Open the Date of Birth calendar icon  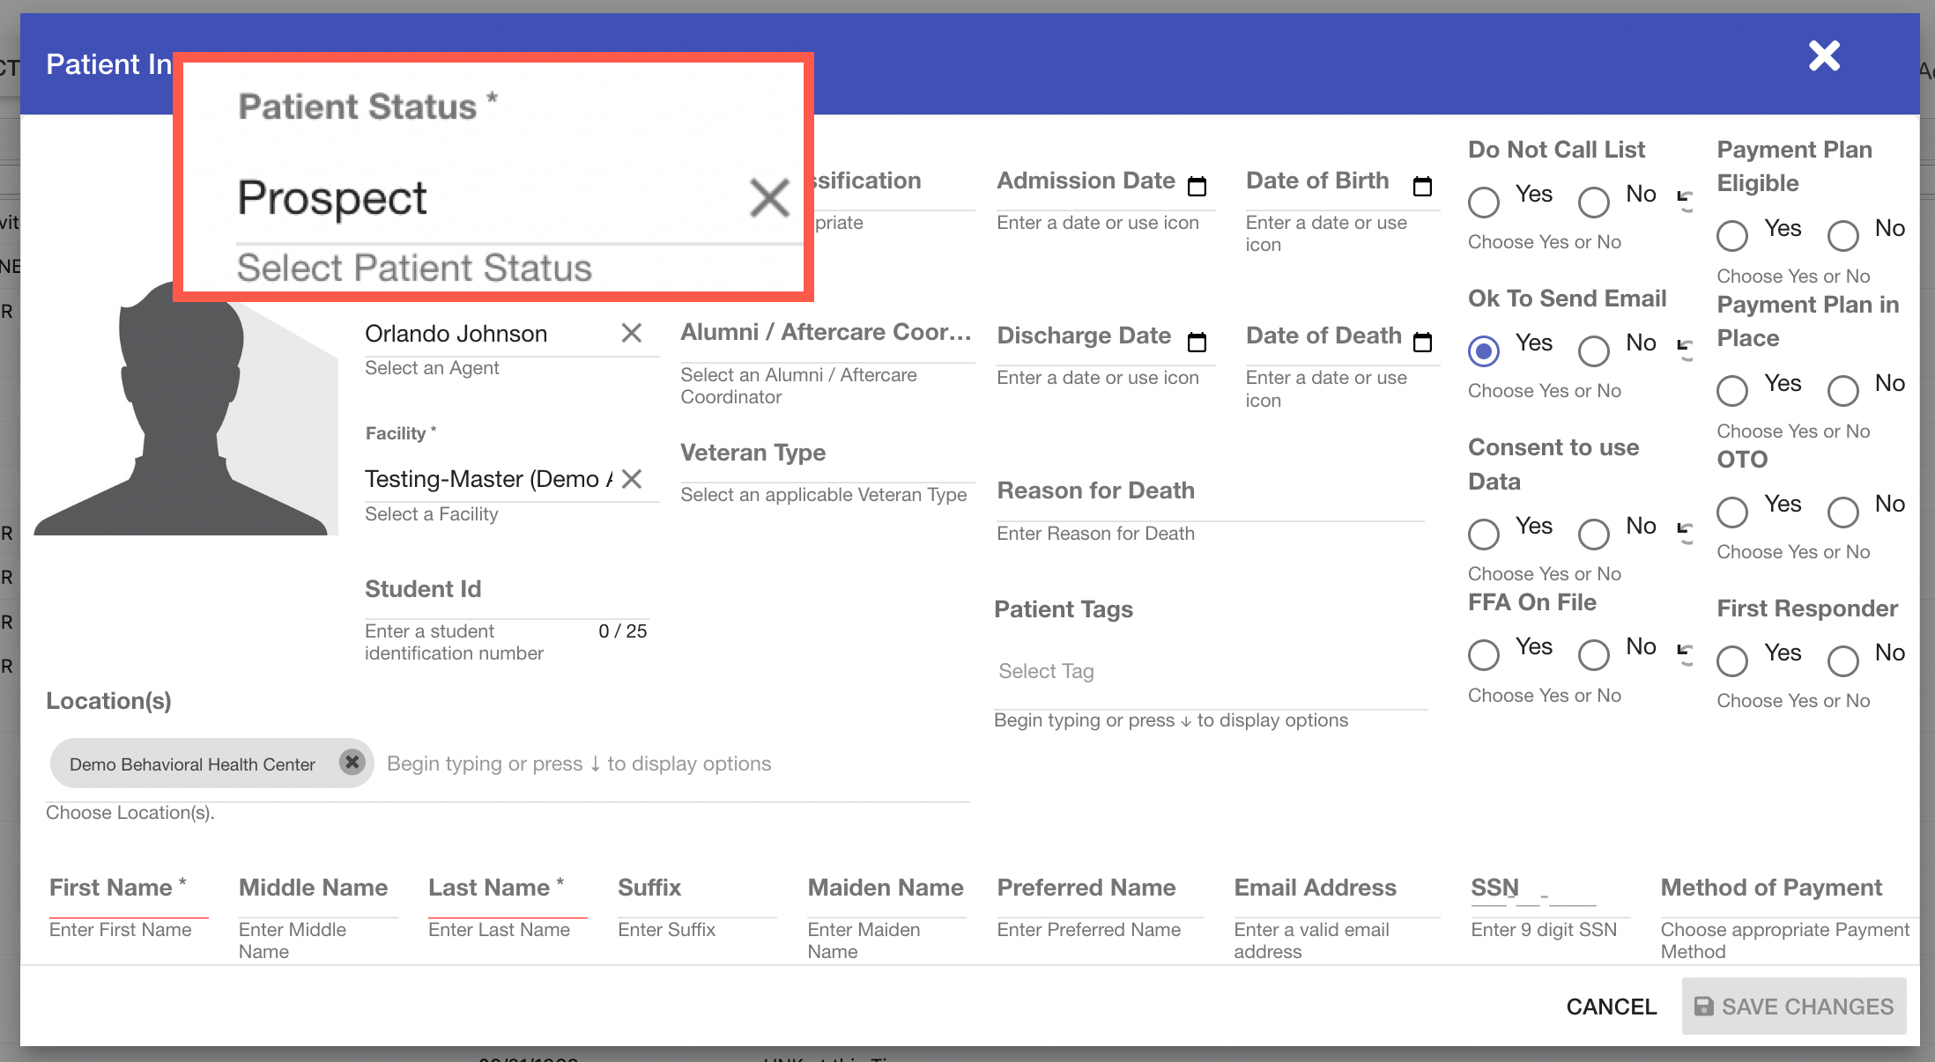(1422, 186)
